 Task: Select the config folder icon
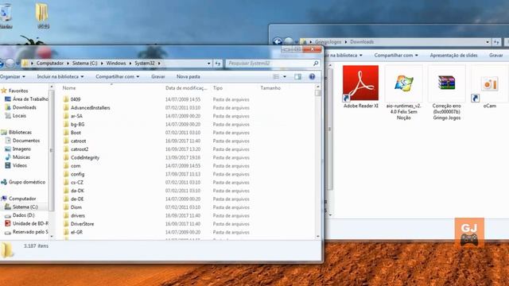pos(66,174)
